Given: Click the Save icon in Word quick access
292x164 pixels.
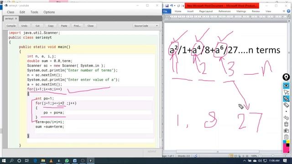Looking at the screenshot, I should pos(167,6).
